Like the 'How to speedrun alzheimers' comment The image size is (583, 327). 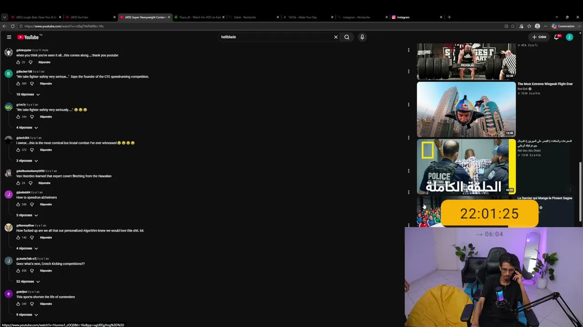point(18,204)
